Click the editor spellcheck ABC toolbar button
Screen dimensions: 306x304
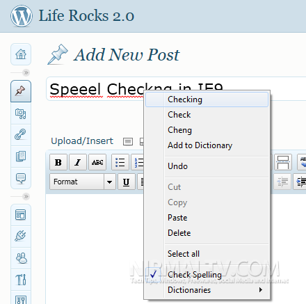click(x=302, y=162)
